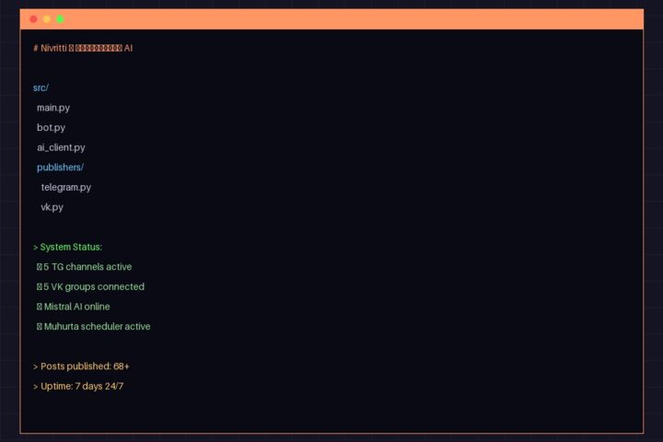Viewport: 663px width, 442px height.
Task: Select the main.py file
Action: click(x=53, y=108)
